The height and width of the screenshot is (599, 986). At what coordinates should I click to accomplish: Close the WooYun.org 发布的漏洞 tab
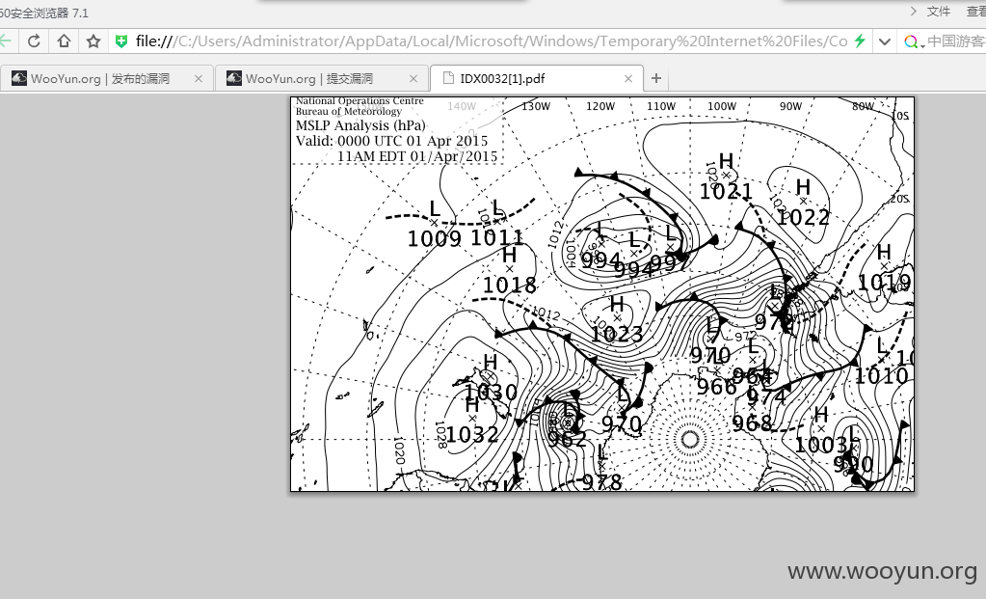coord(199,79)
